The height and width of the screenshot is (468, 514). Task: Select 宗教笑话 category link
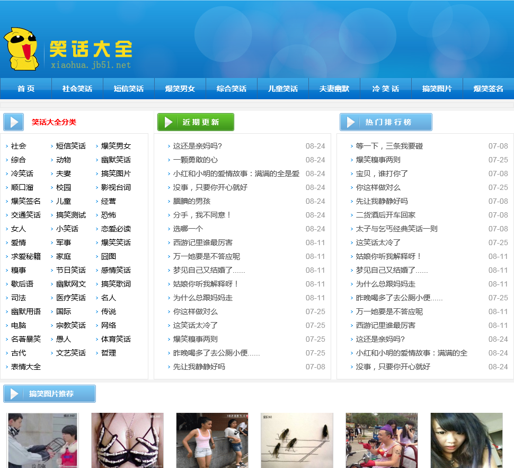[x=71, y=325]
